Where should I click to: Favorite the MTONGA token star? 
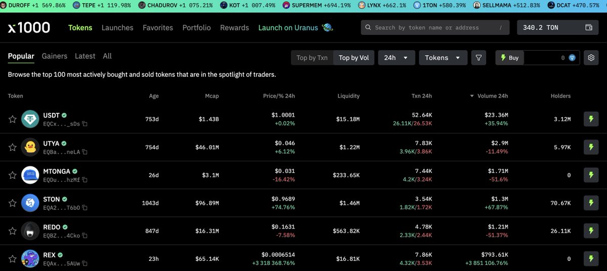(12, 175)
